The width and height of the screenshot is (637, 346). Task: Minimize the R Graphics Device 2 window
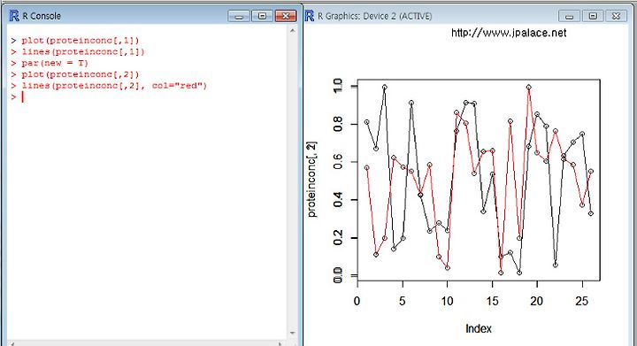[569, 16]
